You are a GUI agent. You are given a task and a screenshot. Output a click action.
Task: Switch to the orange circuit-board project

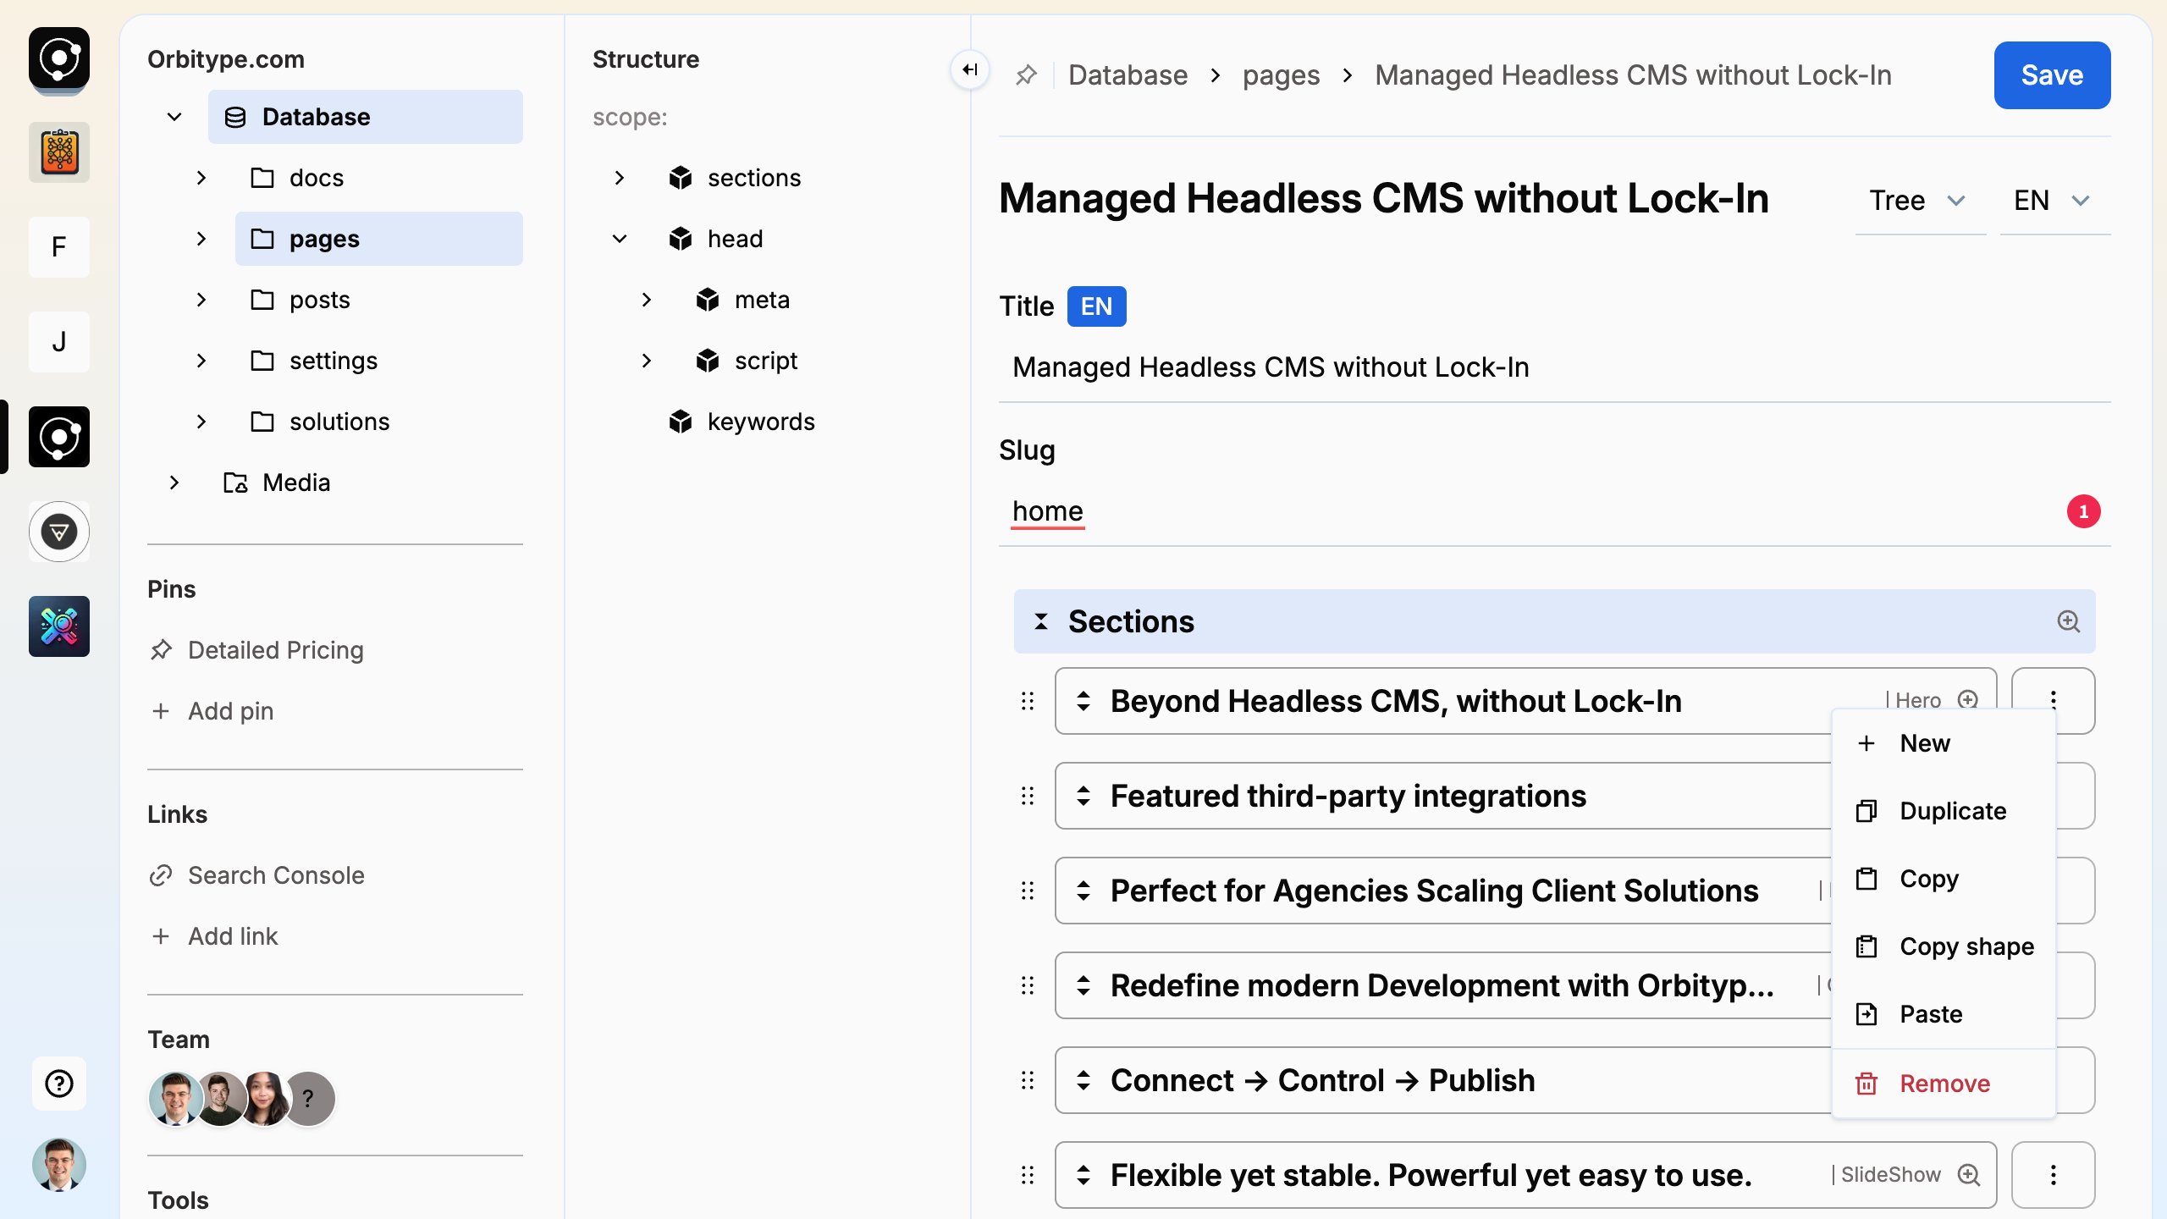coord(59,152)
